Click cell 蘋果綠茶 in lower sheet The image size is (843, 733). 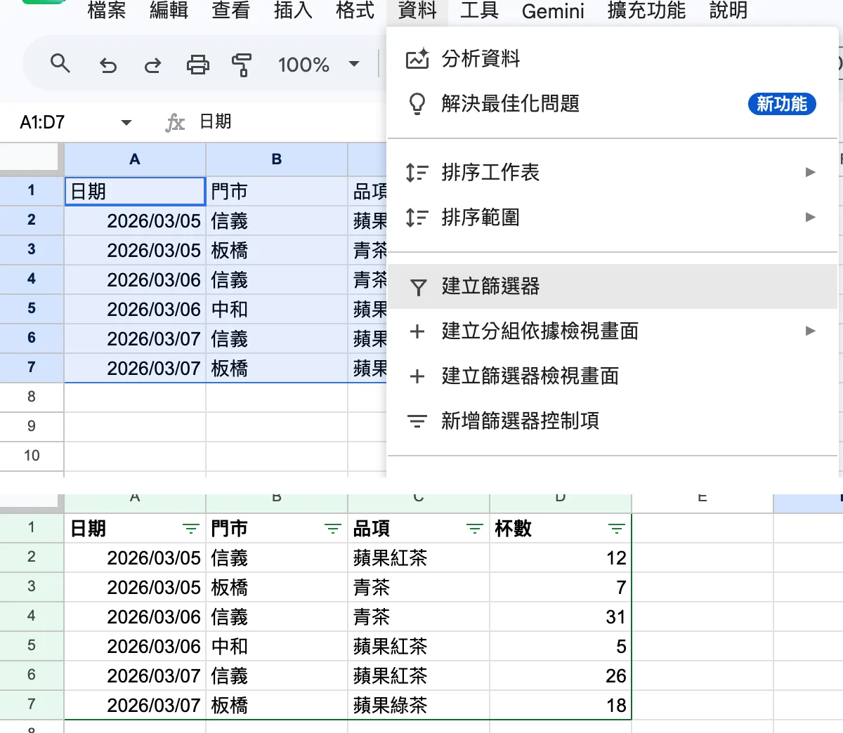point(419,705)
